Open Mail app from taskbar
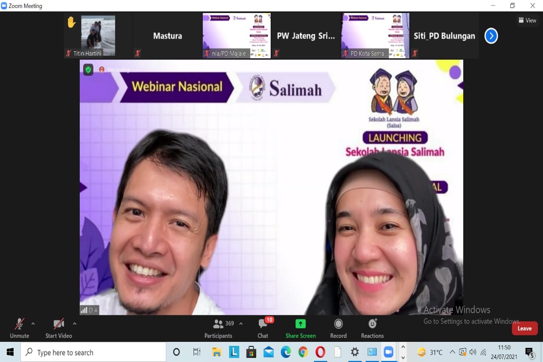 pyautogui.click(x=269, y=352)
